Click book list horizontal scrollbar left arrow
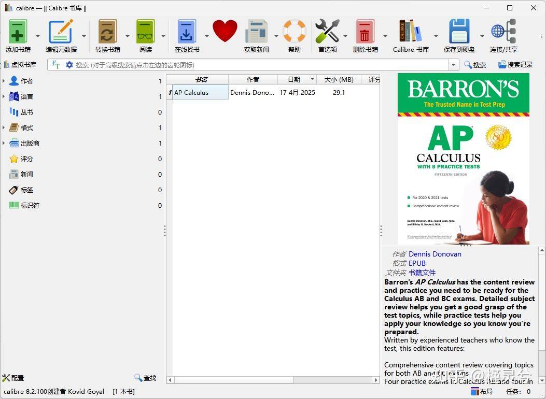Screen dimensions: 546x399 (x=170, y=380)
